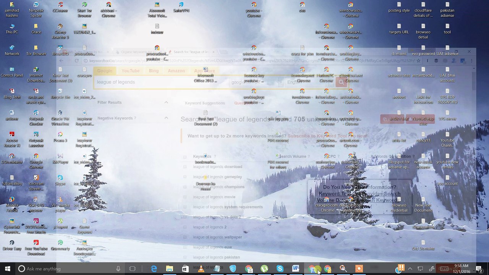Open the taskbar clock and date
Viewport: 489px width, 275px height.
(x=461, y=269)
